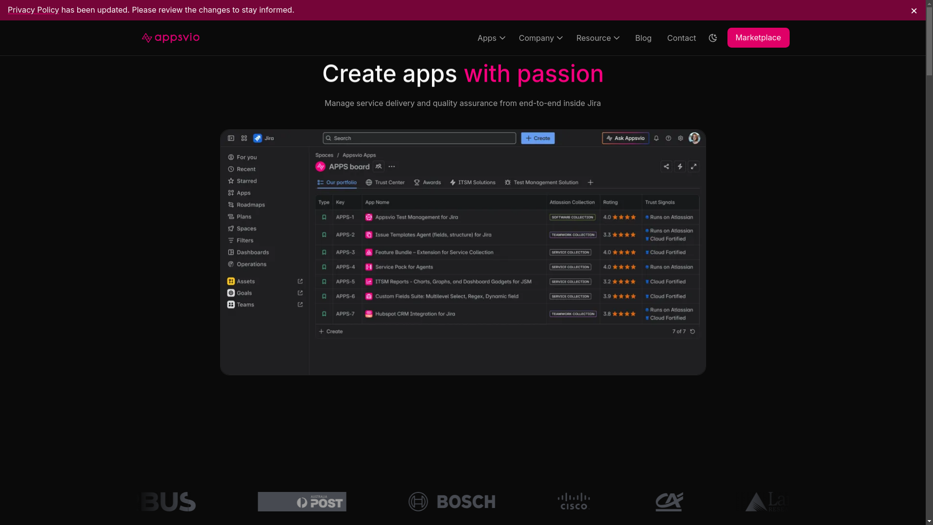Open the Blog page
Screen dimensions: 933x525
click(x=643, y=38)
